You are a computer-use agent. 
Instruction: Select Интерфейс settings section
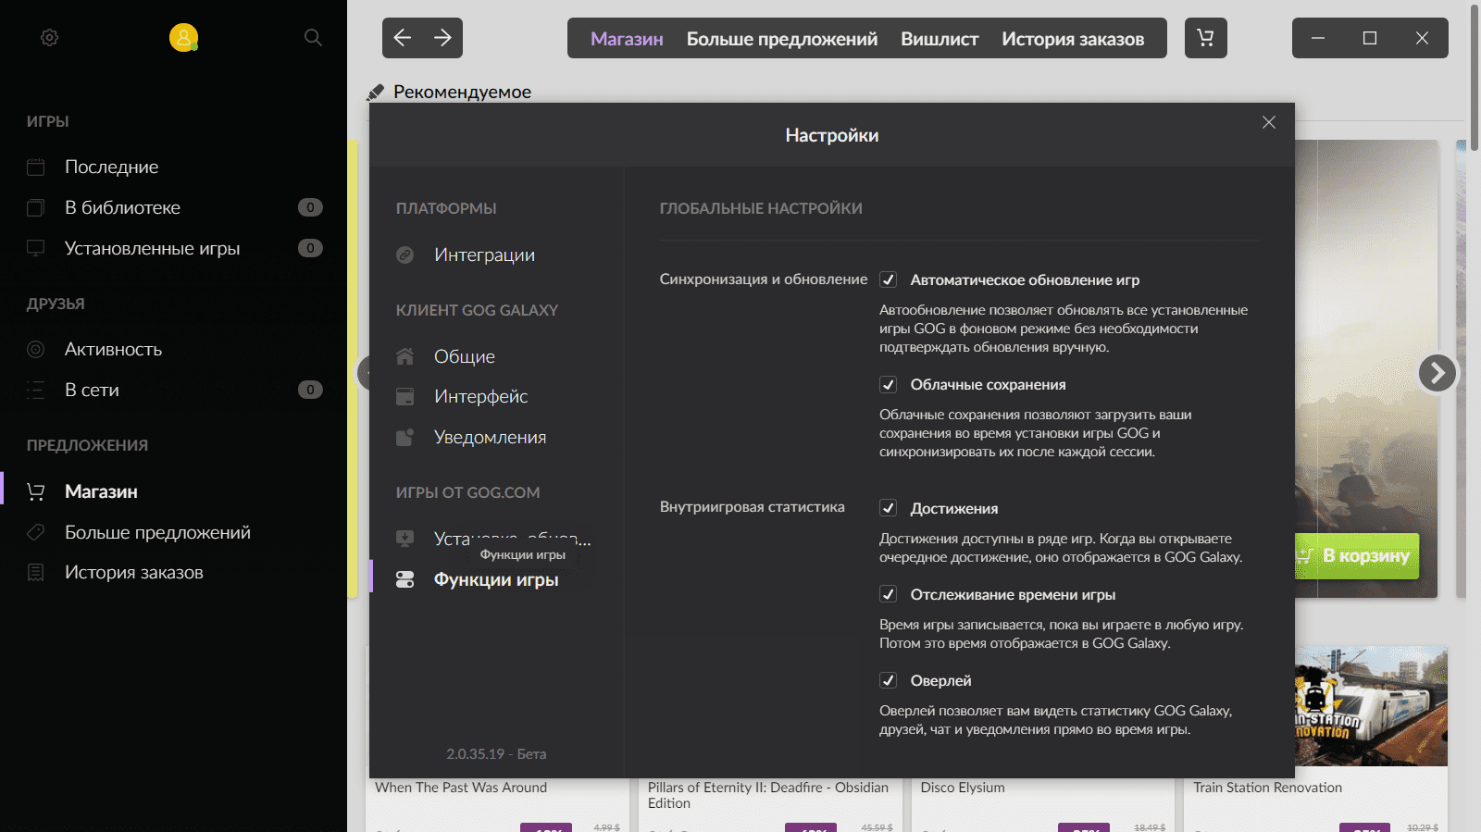tap(481, 397)
